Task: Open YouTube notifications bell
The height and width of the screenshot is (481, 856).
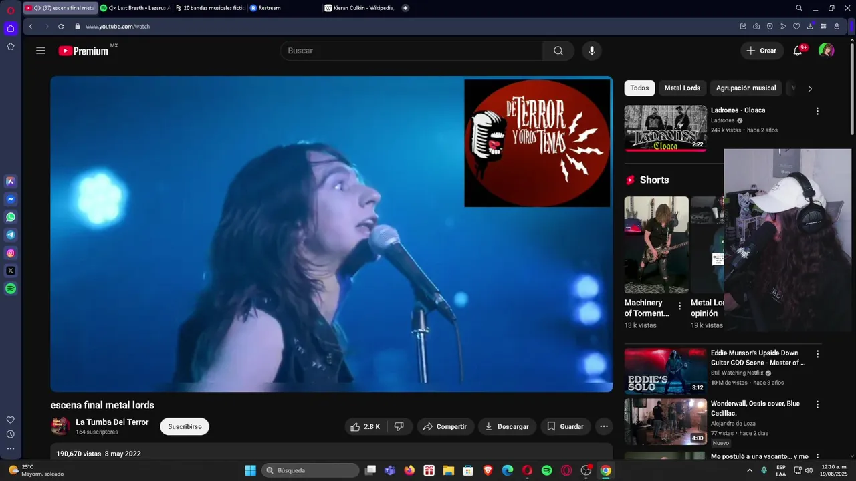Action: (798, 51)
